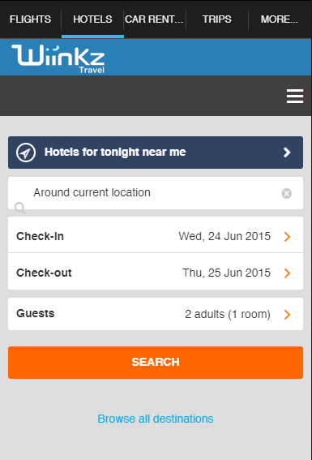312x460 pixels.
Task: Go to the Trips tab
Action: (x=217, y=19)
